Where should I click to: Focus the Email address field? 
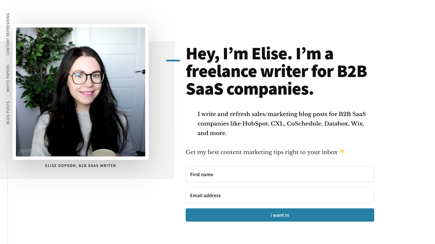click(280, 196)
